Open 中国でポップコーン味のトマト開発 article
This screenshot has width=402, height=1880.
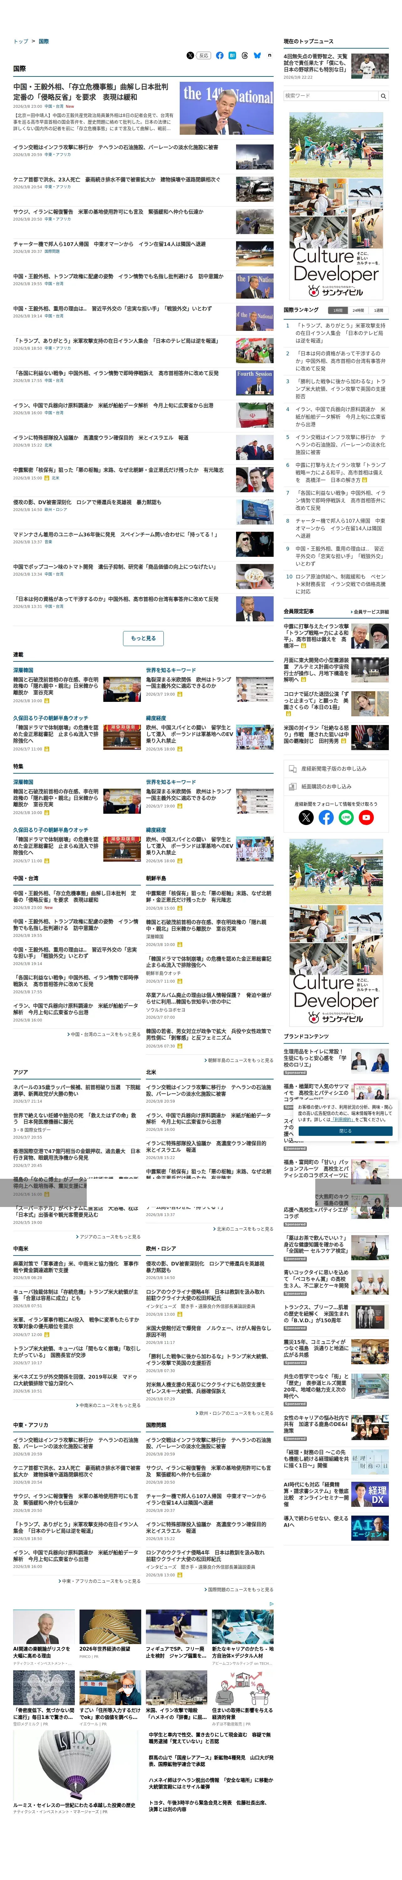click(115, 566)
